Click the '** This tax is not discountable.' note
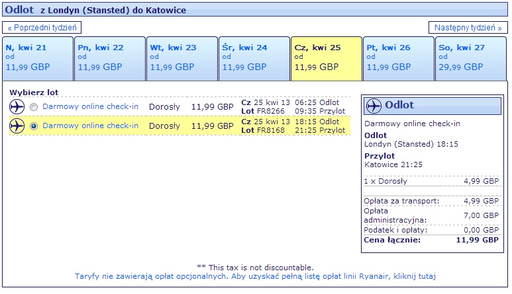The height and width of the screenshot is (294, 512). tap(256, 268)
